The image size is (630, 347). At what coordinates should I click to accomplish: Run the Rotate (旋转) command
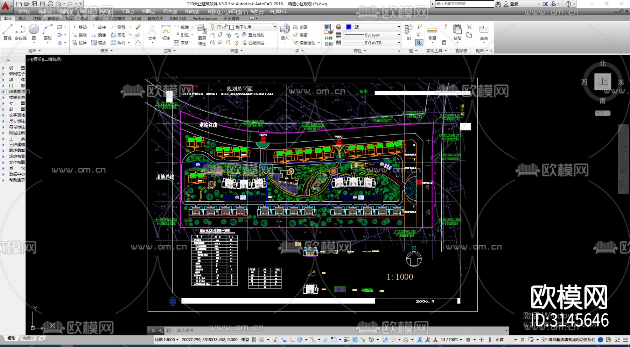[99, 27]
